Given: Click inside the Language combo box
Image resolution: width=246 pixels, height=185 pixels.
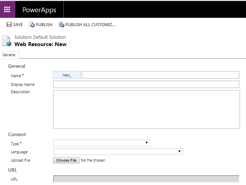Looking at the screenshot, I should [x=118, y=151].
